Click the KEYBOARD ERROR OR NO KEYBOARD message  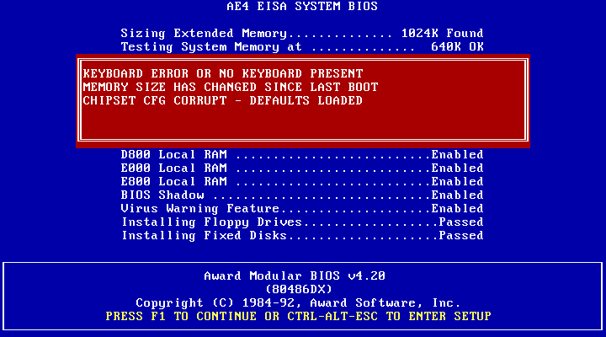pos(223,73)
